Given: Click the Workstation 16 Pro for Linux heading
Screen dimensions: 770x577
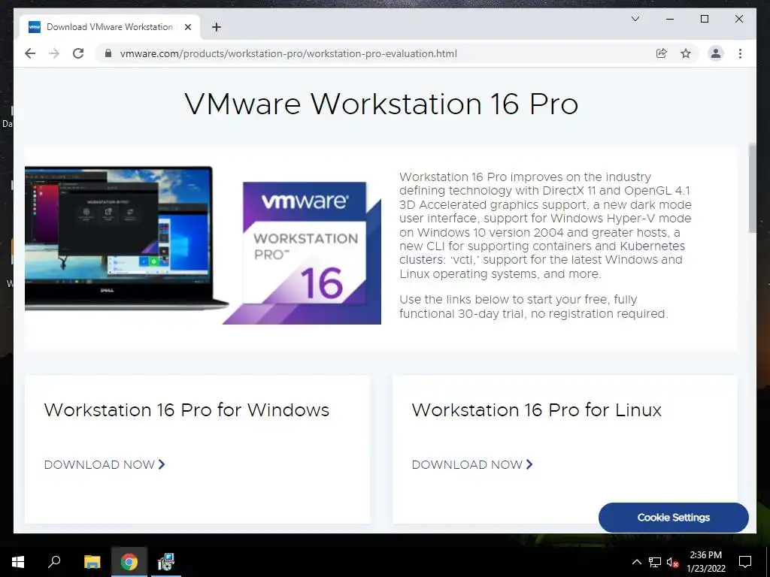Looking at the screenshot, I should tap(537, 409).
